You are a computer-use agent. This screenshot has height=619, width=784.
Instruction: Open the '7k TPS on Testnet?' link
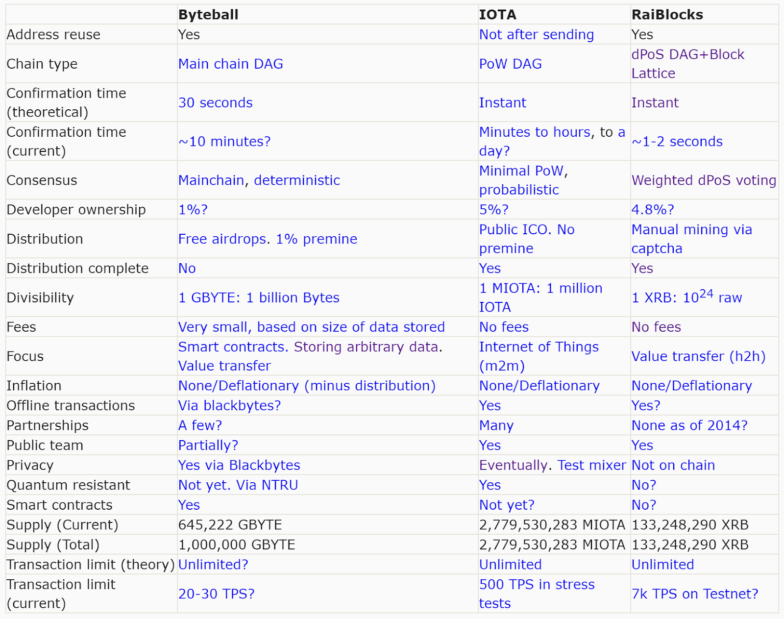tap(695, 594)
